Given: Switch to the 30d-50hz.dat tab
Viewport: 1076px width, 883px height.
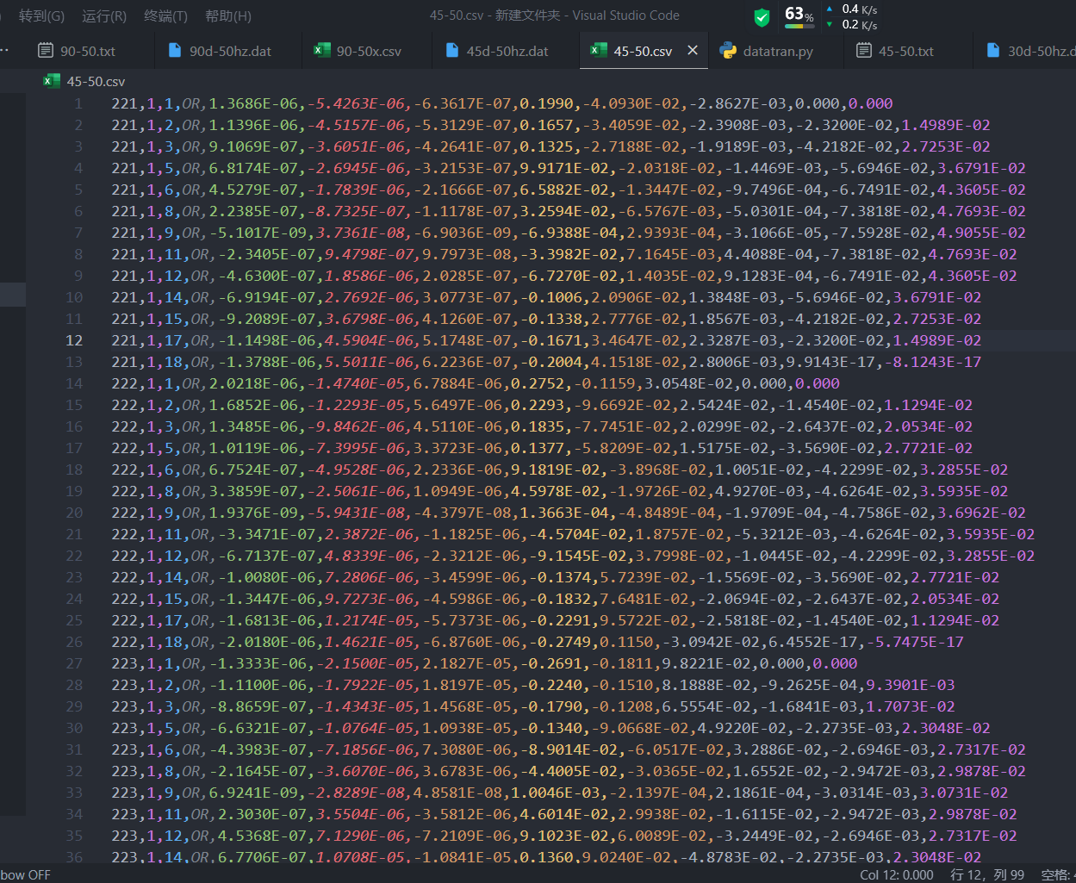Looking at the screenshot, I should [x=1040, y=51].
